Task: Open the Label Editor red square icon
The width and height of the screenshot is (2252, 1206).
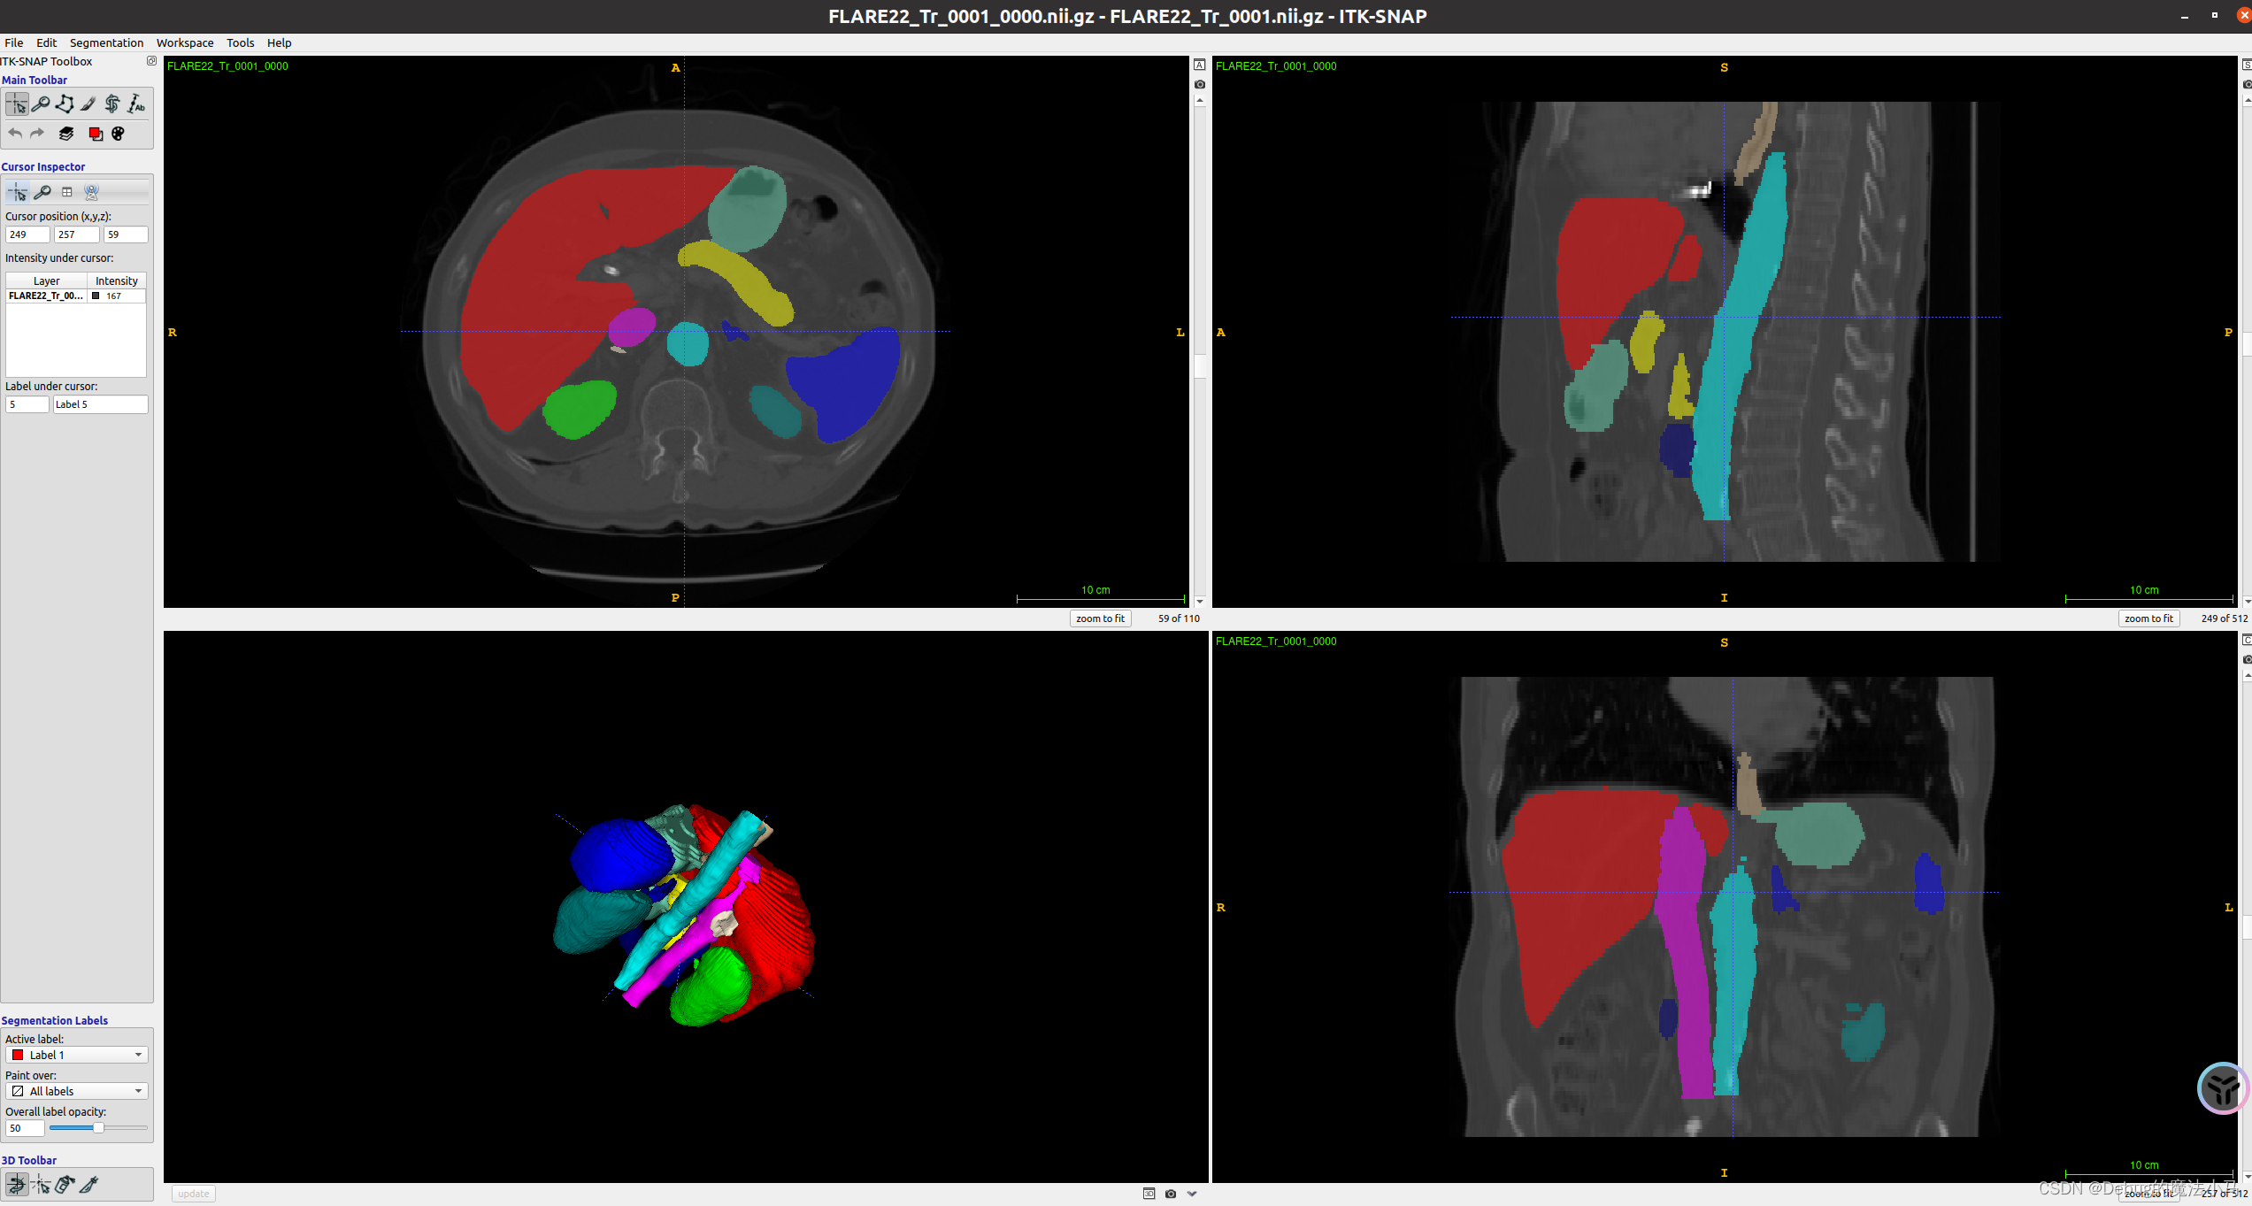Action: (95, 134)
